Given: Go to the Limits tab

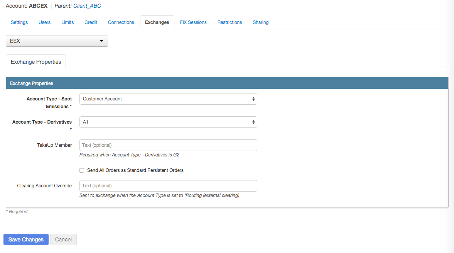Looking at the screenshot, I should click(68, 22).
